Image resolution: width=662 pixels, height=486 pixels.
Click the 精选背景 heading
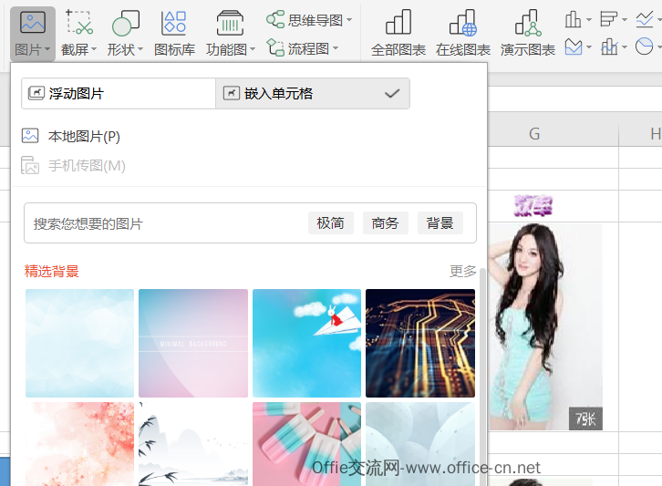pyautogui.click(x=51, y=271)
